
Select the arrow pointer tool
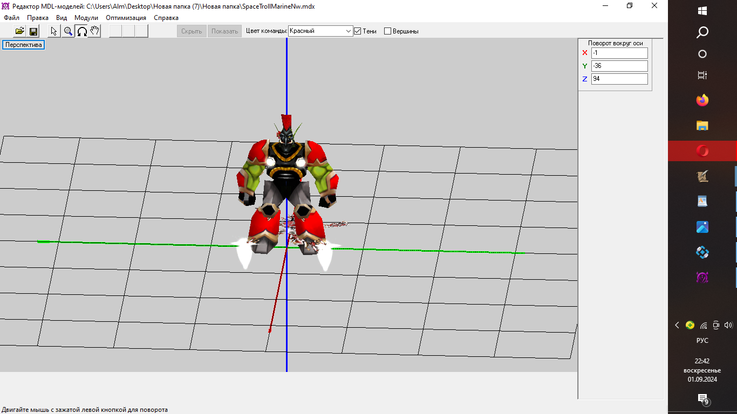tap(54, 31)
